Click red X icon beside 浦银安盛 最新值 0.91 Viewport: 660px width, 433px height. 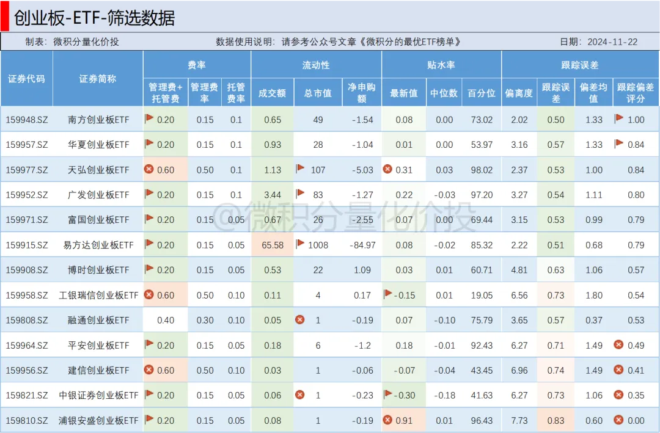387,420
